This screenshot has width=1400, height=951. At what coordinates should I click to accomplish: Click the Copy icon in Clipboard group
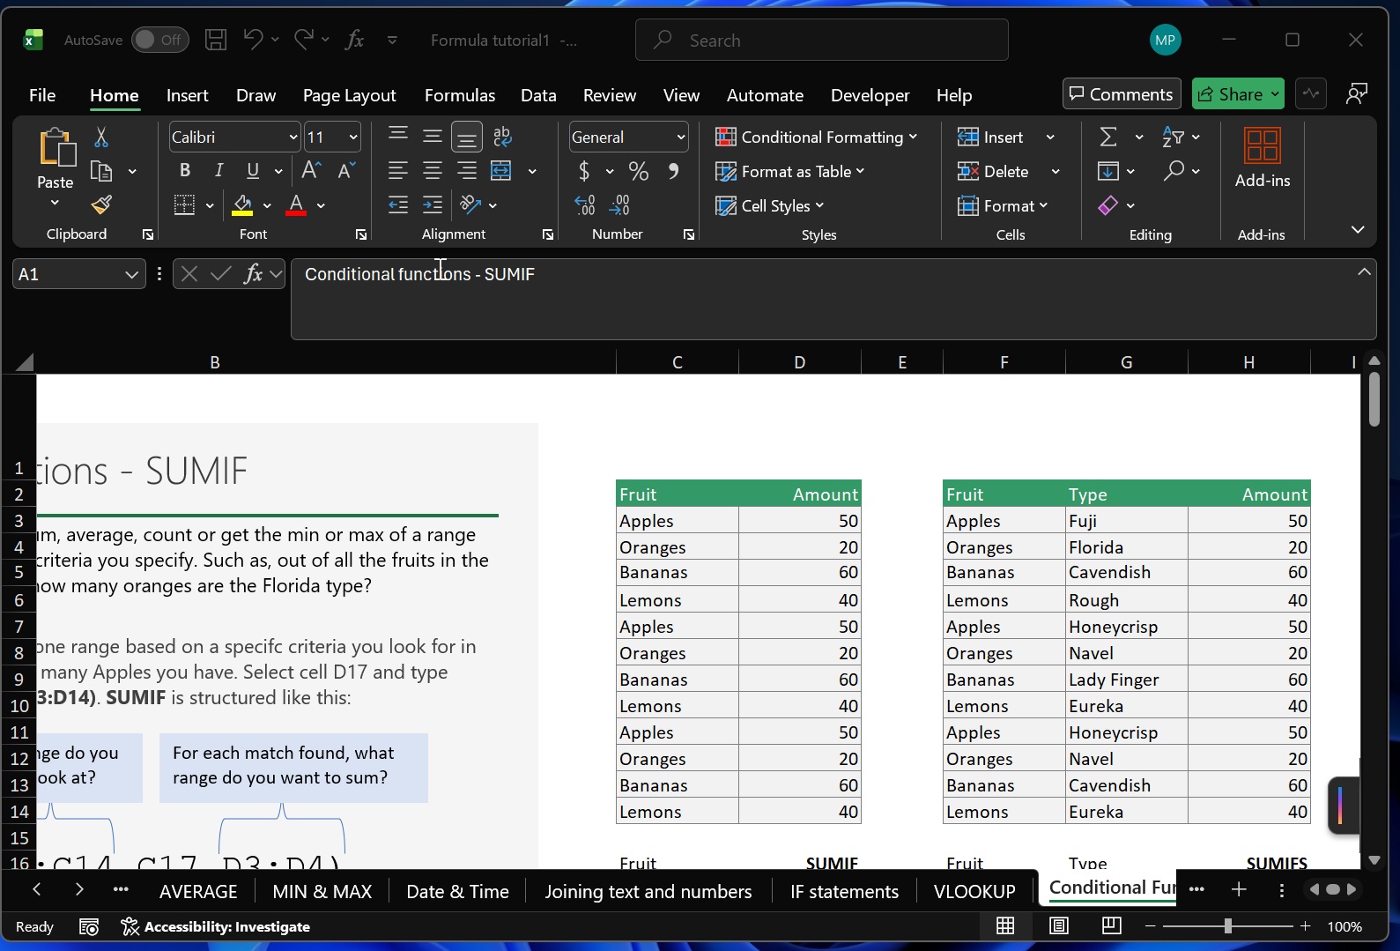(x=101, y=171)
